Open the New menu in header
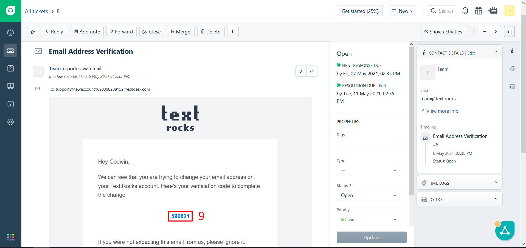526x248 pixels. [x=402, y=11]
